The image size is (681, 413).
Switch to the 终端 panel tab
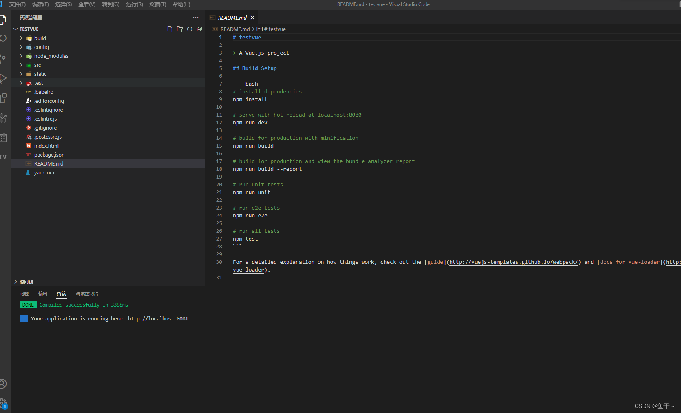(62, 294)
